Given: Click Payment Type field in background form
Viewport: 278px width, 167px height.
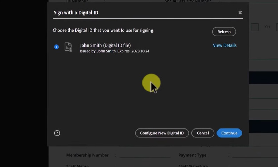Looking at the screenshot, I should tap(255, 155).
